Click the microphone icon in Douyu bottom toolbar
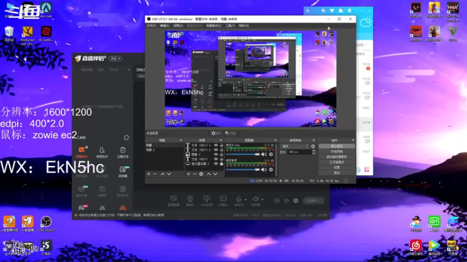The image size is (467, 262). 239,199
